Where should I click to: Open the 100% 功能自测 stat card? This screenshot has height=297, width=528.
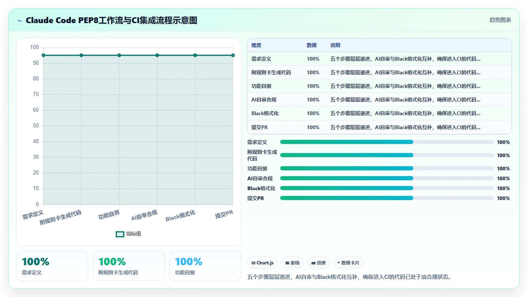[x=205, y=266]
